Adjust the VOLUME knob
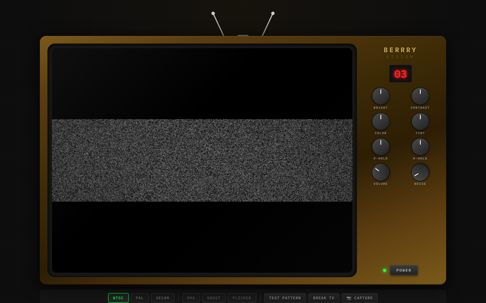This screenshot has width=486, height=303. click(x=380, y=172)
